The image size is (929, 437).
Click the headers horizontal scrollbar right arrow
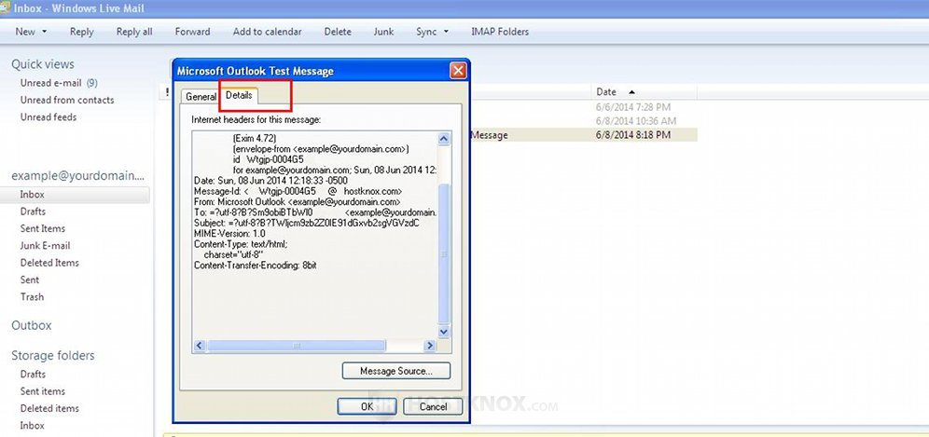point(430,345)
